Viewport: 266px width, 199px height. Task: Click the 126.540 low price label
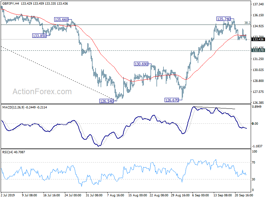[x=106, y=101]
